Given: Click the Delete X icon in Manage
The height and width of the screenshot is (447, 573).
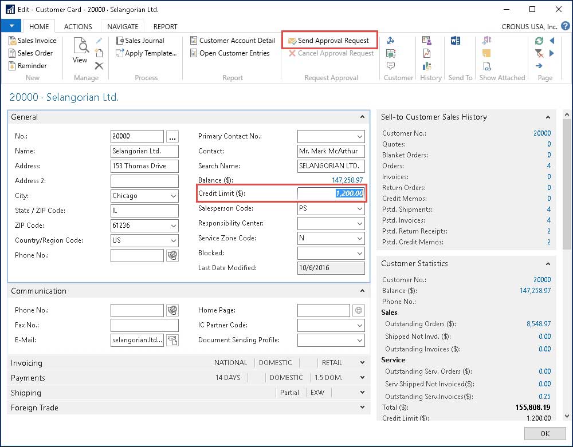Looking at the screenshot, I should tap(99, 66).
